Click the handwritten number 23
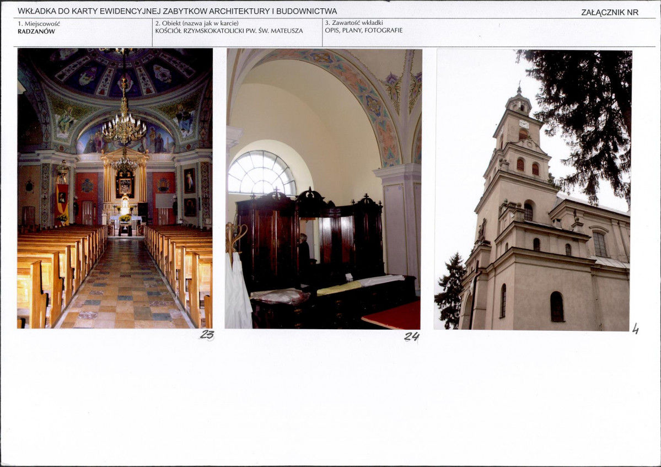The image size is (661, 467). coord(207,334)
